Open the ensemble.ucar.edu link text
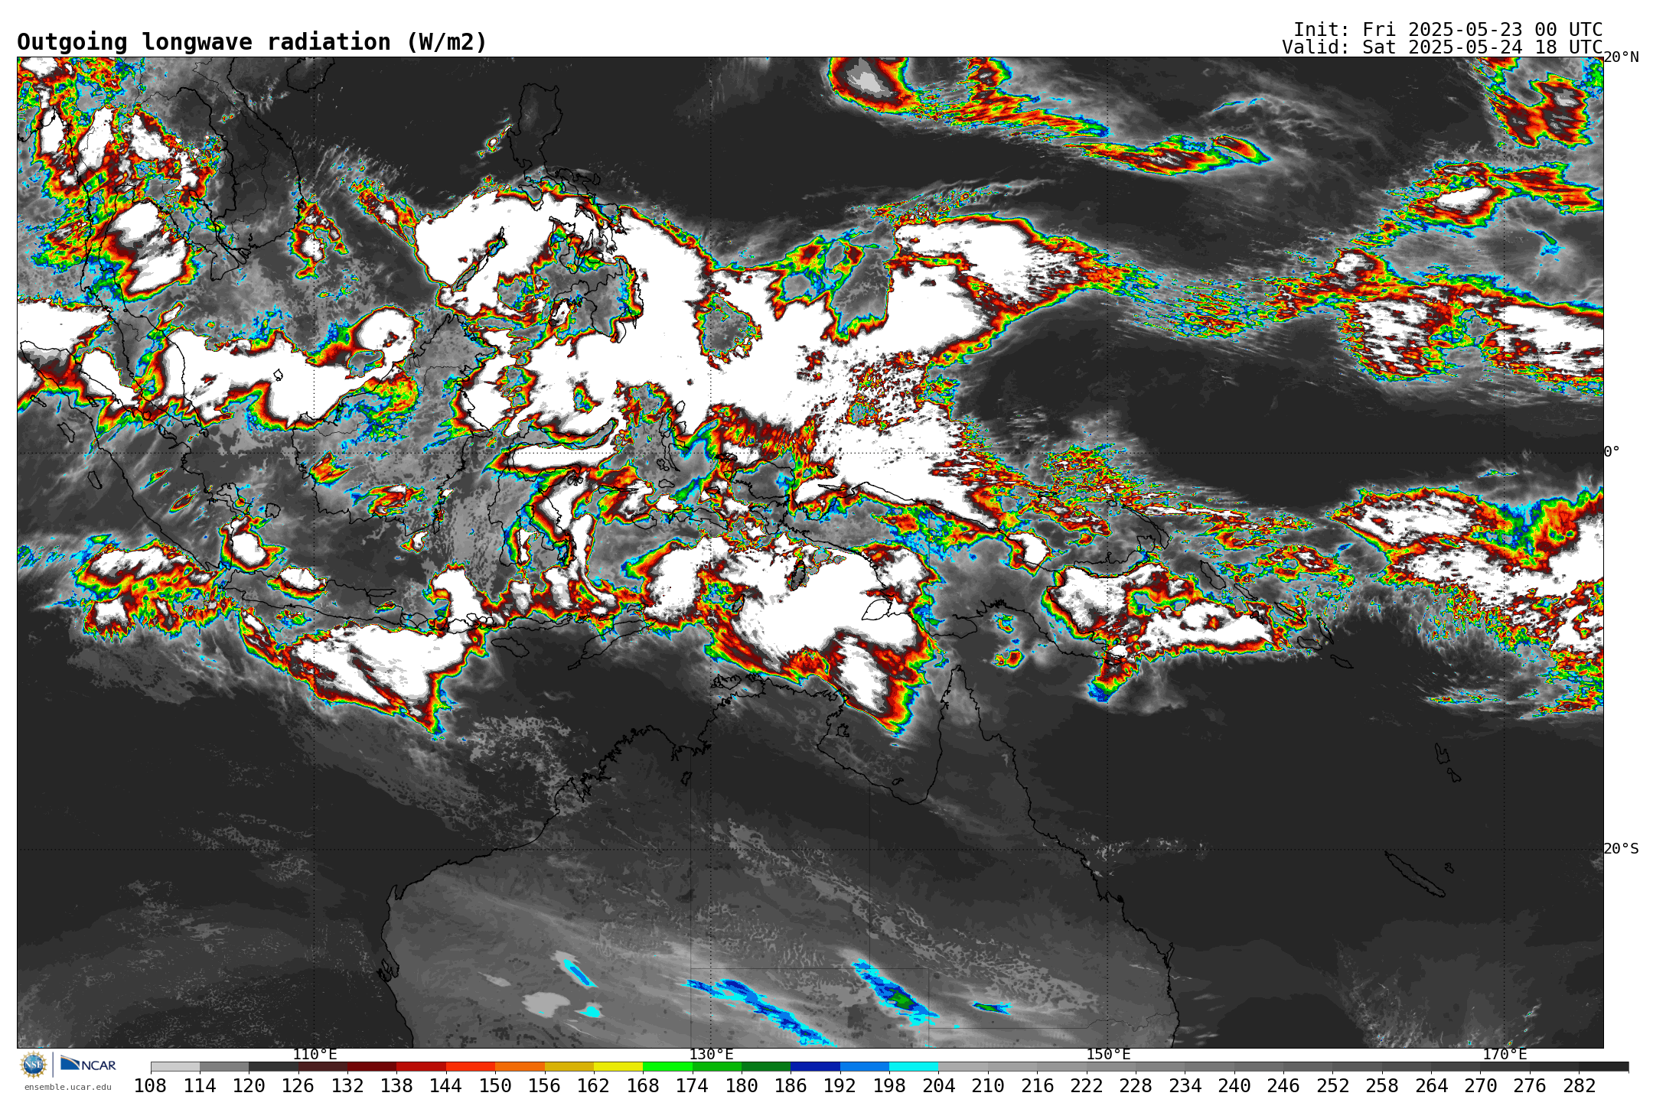The width and height of the screenshot is (1653, 1096). 68,1087
